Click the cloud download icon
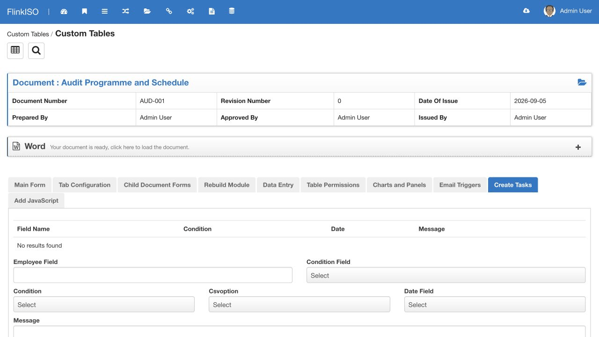Viewport: 599px width, 337px height. (x=526, y=11)
